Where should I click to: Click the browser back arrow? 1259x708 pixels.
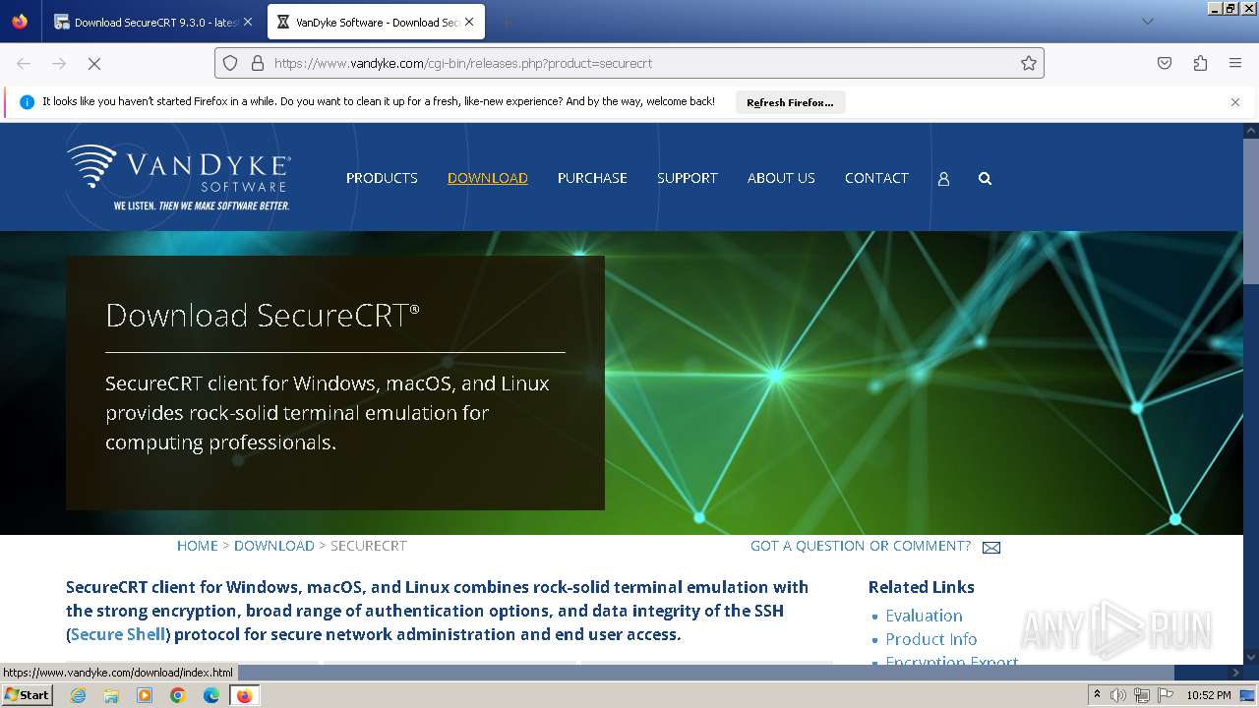[24, 63]
